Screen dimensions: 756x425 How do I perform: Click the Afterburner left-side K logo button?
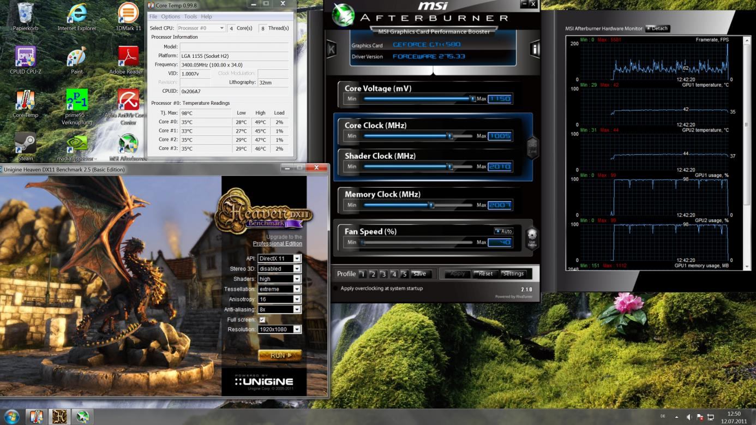coord(331,49)
